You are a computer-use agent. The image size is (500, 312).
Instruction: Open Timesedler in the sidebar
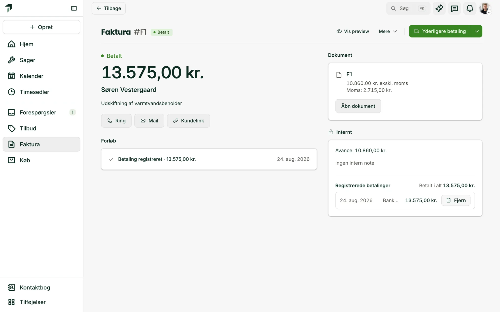41,92
